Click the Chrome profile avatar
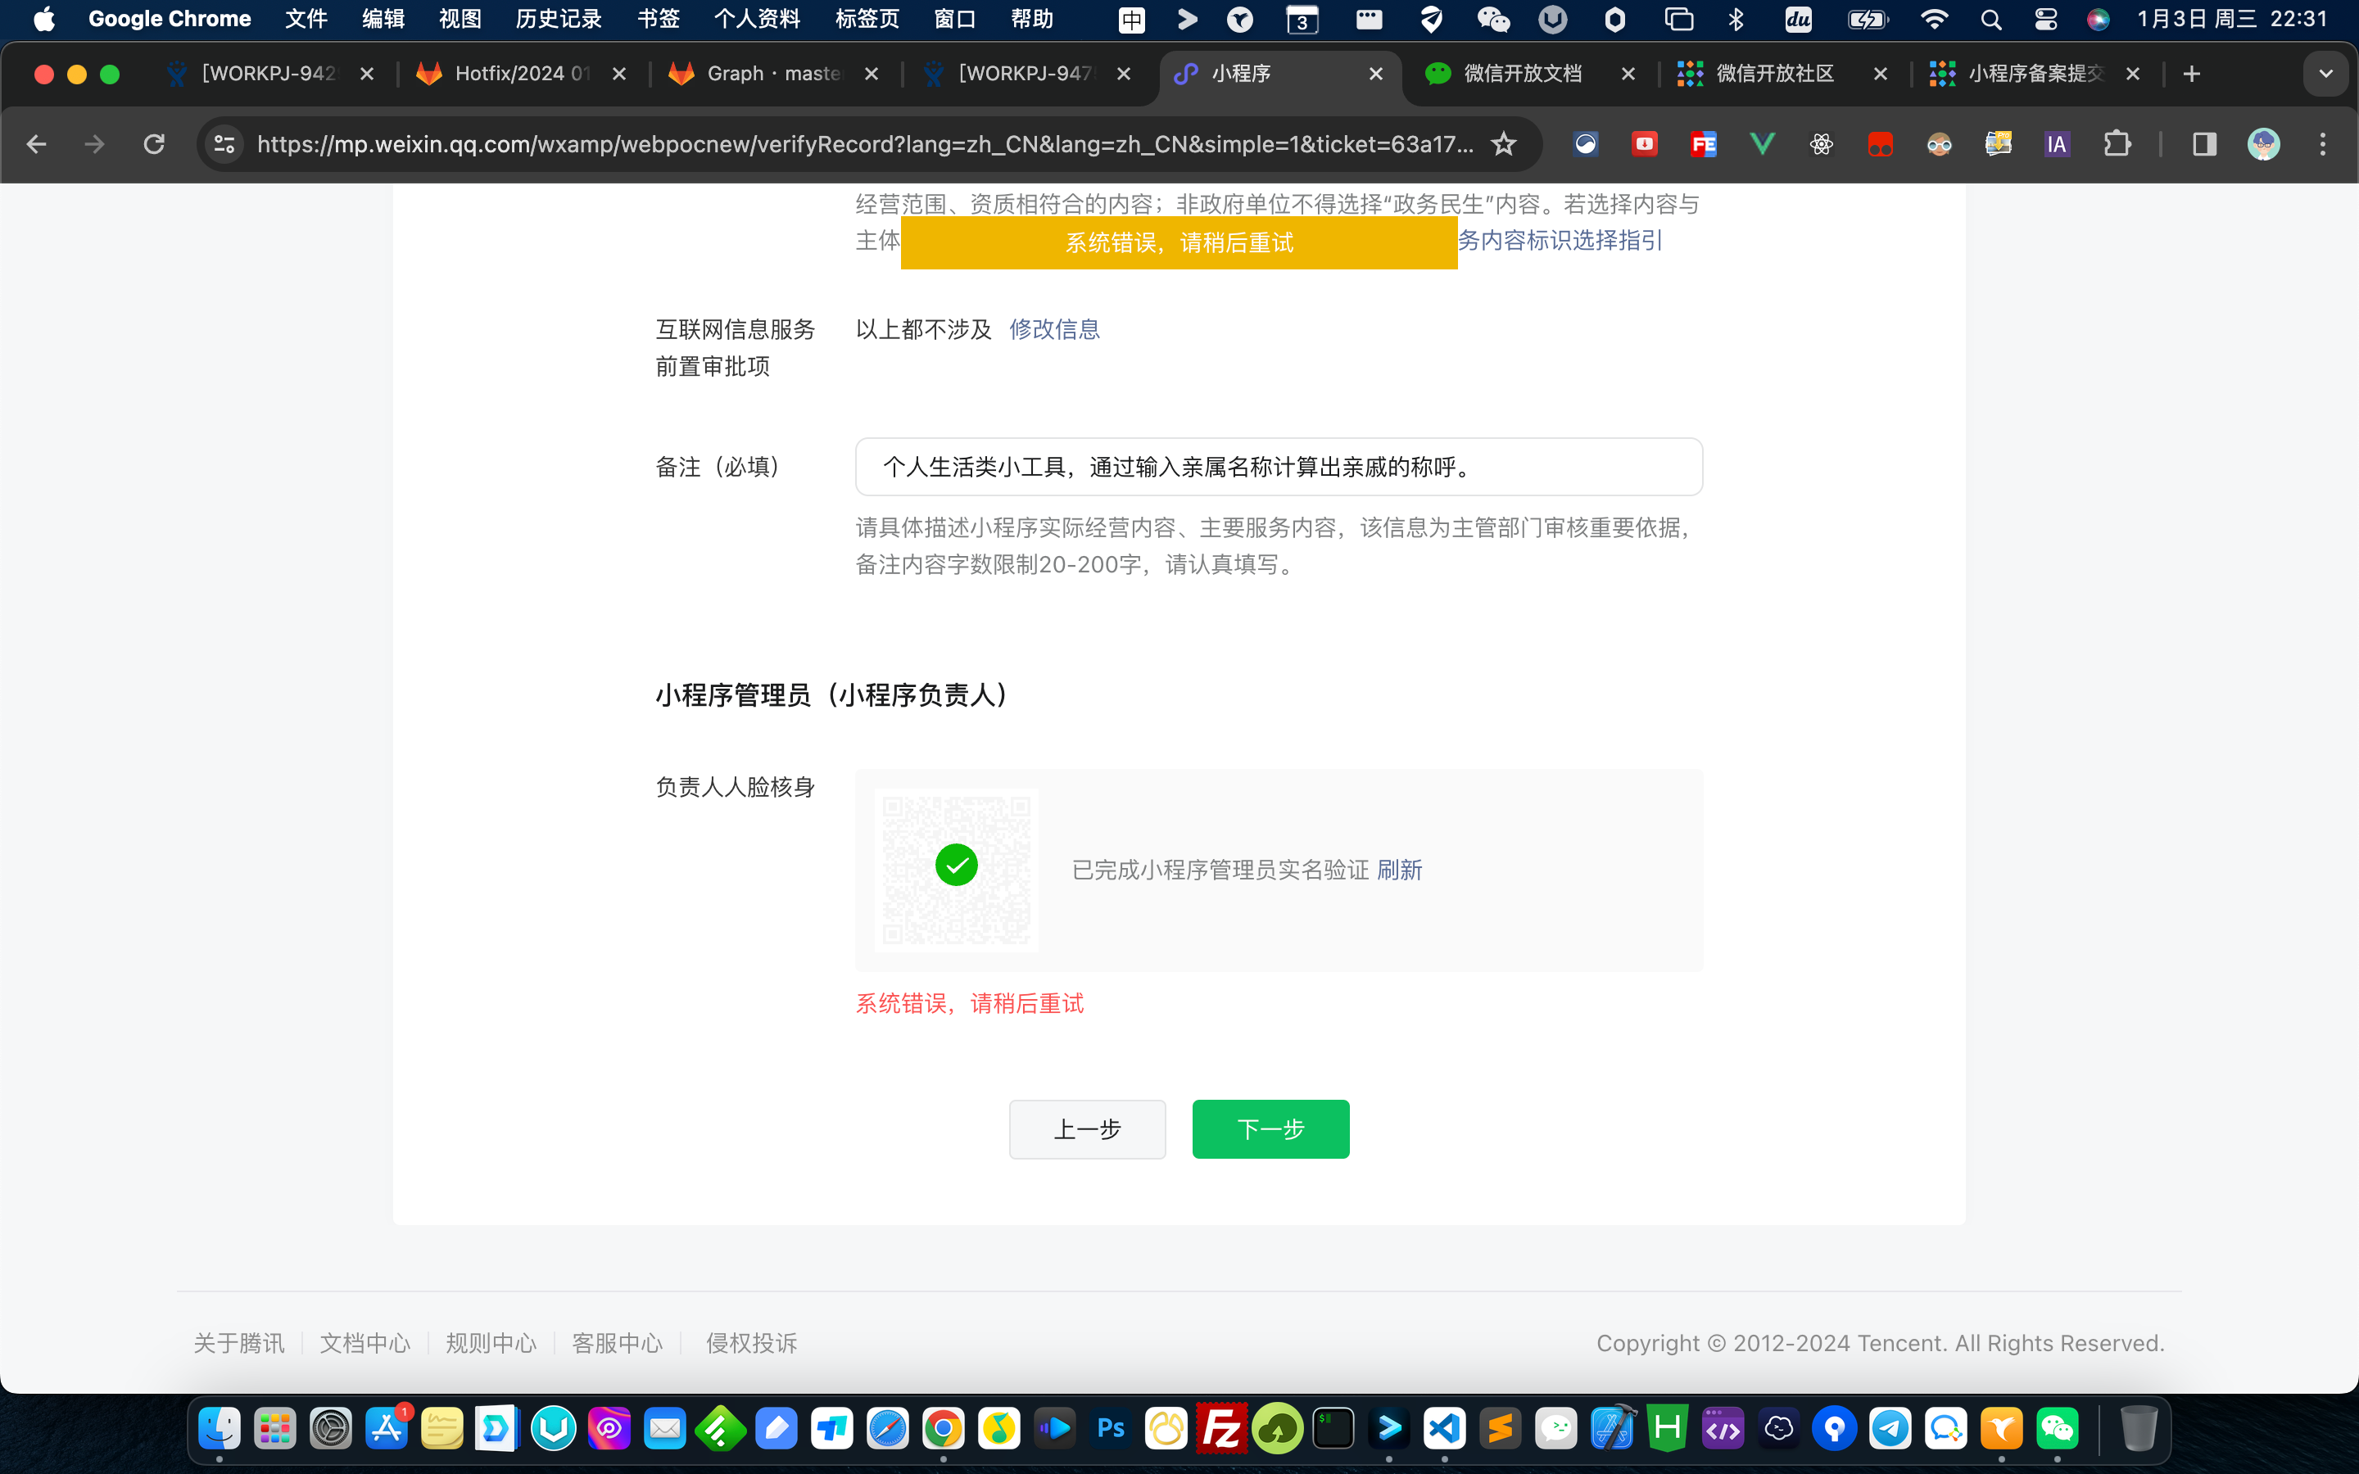 point(2263,144)
